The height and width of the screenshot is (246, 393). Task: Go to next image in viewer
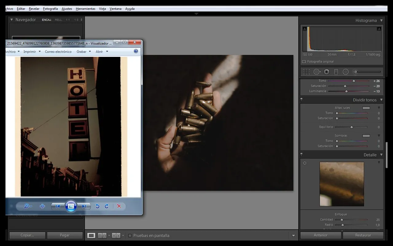[x=84, y=206]
